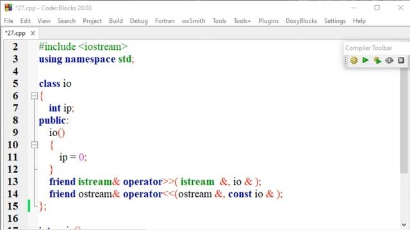Click the Rebuild icon in Compiler Toolbar

pos(389,60)
